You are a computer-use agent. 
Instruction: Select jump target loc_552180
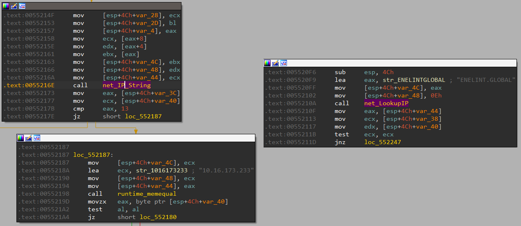click(x=158, y=217)
